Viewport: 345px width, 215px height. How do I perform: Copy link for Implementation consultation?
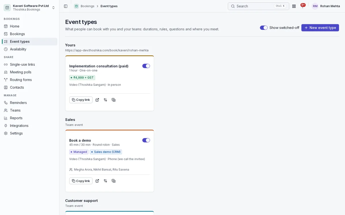click(x=81, y=100)
